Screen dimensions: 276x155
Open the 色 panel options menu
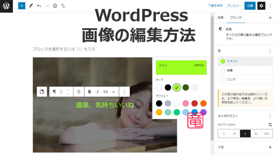tap(270, 51)
